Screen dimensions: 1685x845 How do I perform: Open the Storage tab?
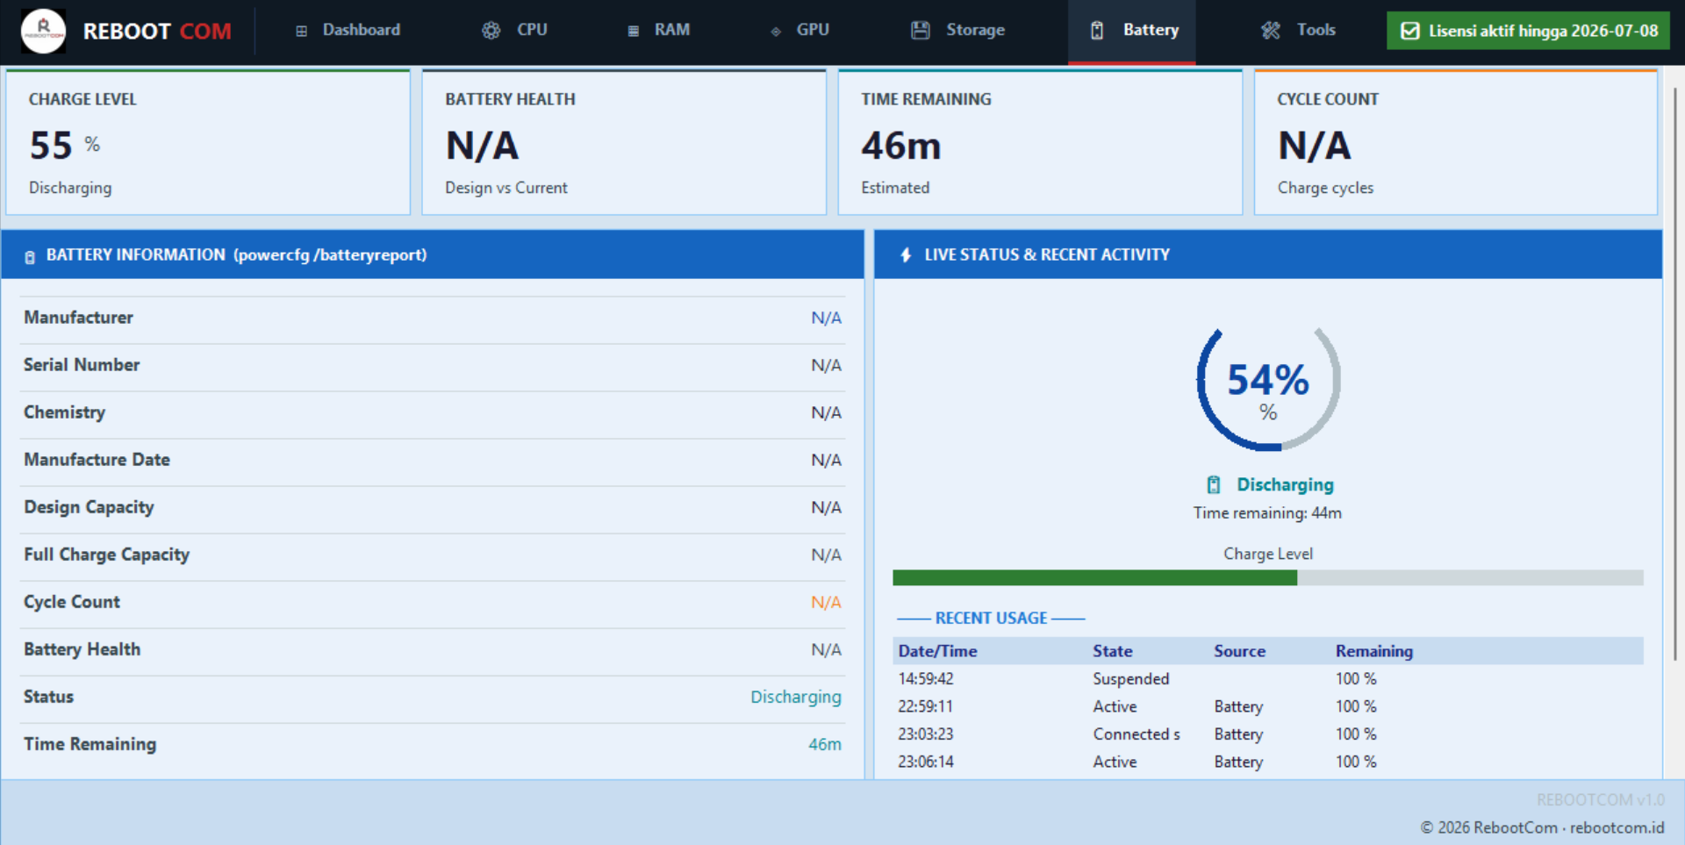(958, 31)
